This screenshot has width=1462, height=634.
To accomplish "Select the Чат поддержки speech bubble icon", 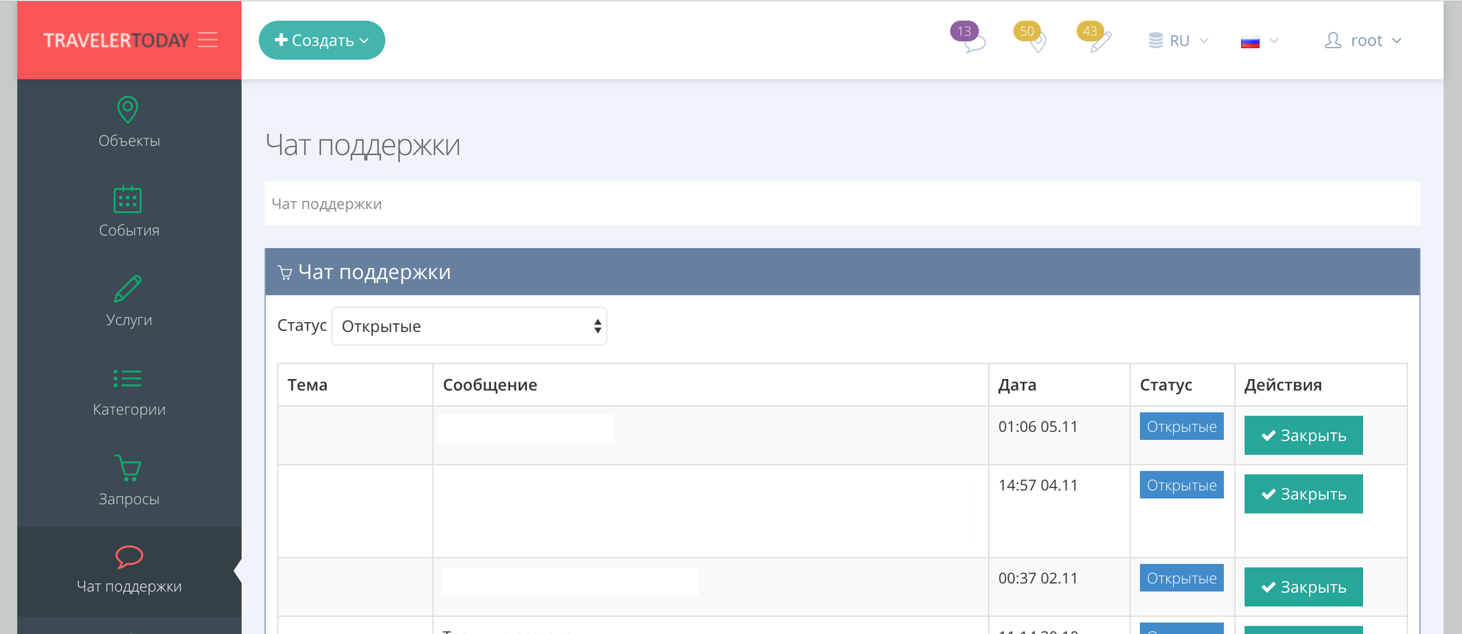I will [x=129, y=557].
